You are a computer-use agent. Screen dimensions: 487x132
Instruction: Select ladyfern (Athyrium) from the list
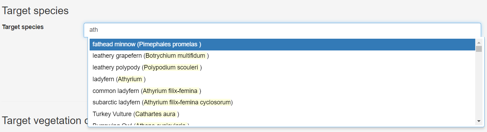[x=282, y=79]
